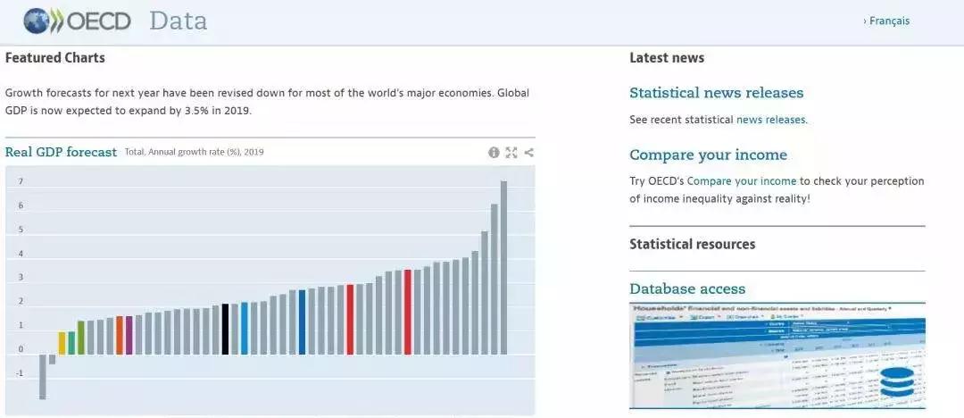Click the orange bar in the GDP chart
964x418 pixels.
coord(120,335)
